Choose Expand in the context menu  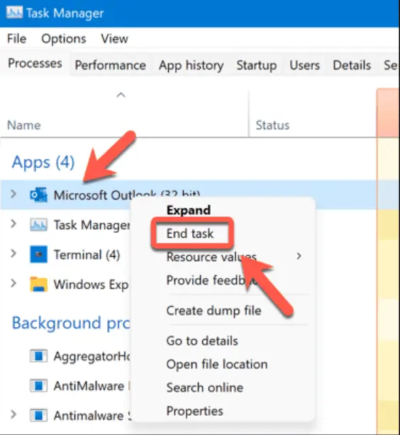[189, 210]
